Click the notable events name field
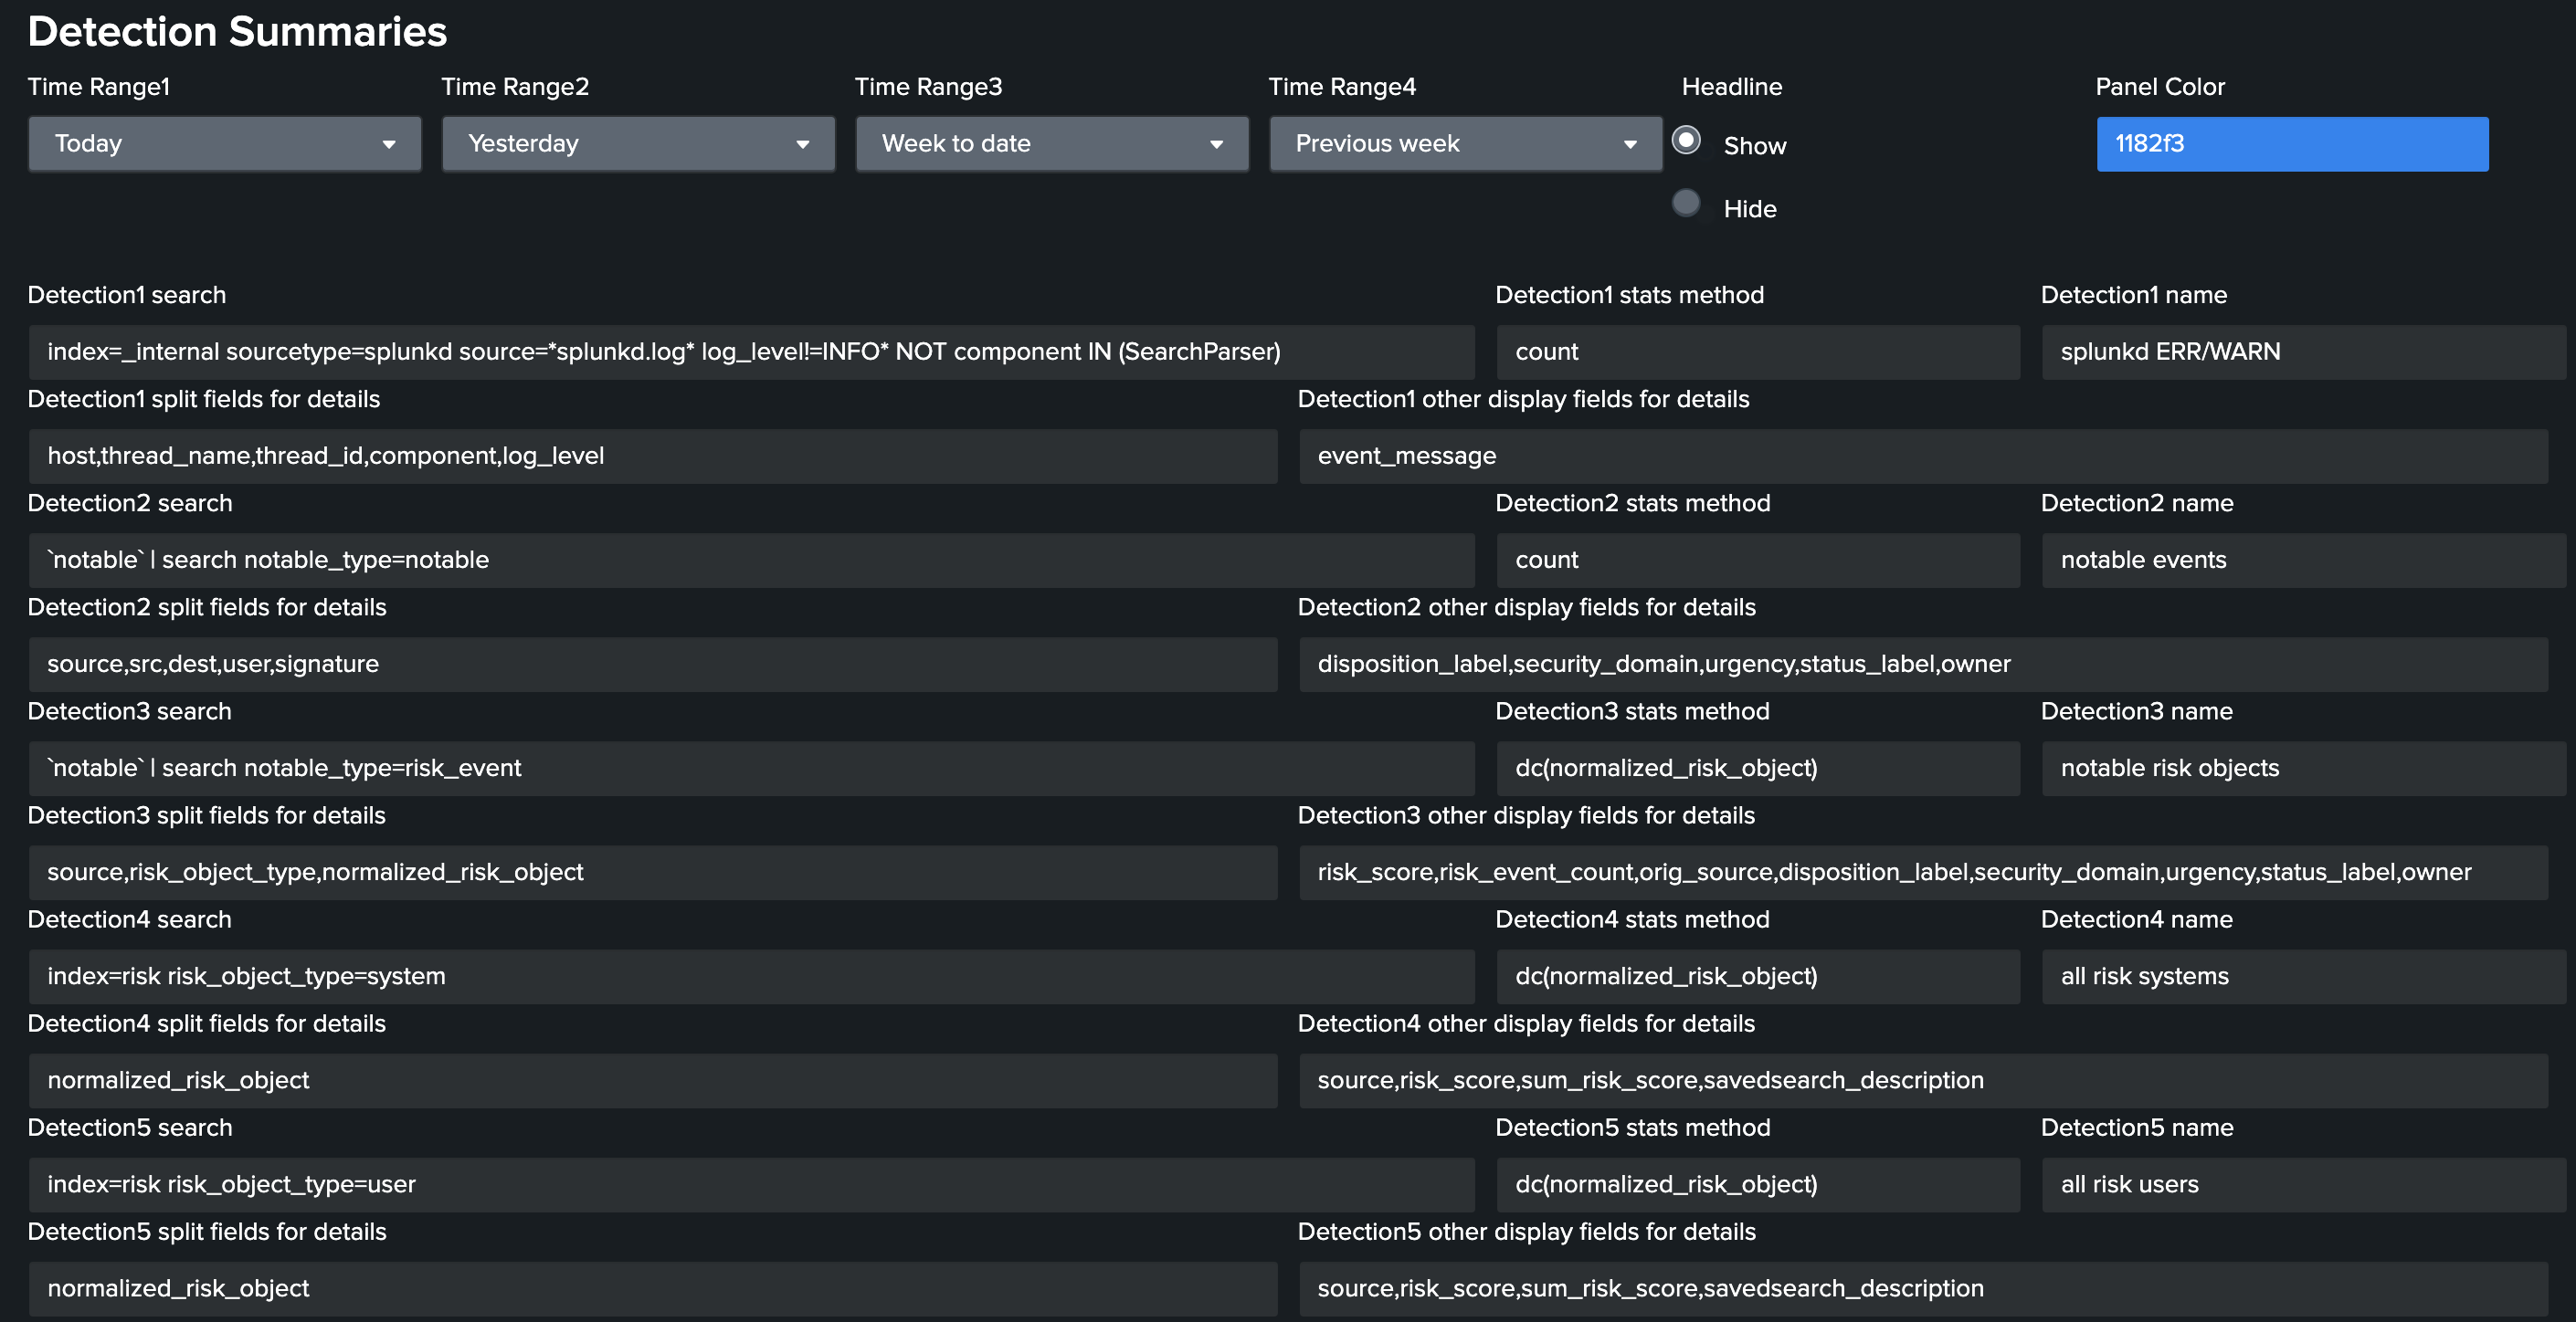The height and width of the screenshot is (1322, 2576). point(2302,561)
